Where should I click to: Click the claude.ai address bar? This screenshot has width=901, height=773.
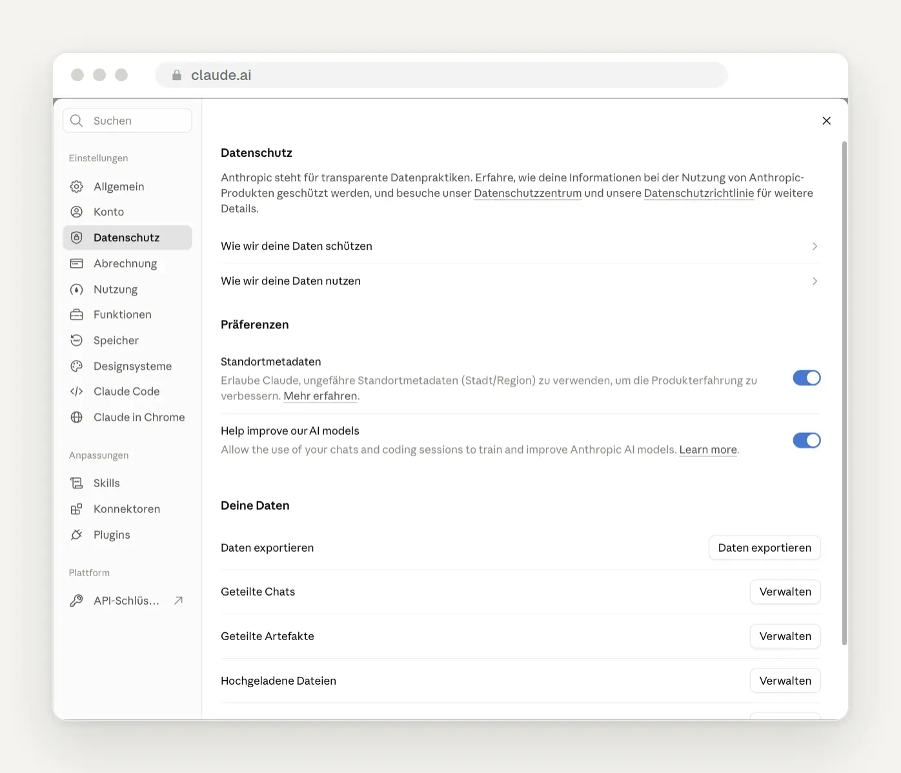(x=441, y=75)
